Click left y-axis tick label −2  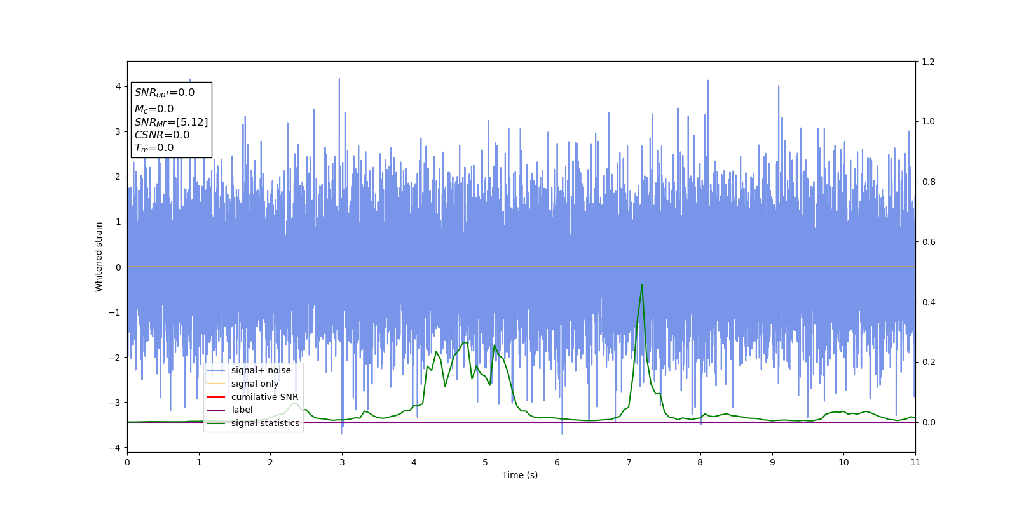click(x=114, y=358)
